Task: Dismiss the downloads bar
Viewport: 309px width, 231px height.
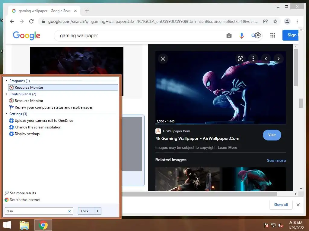Action: (298, 205)
